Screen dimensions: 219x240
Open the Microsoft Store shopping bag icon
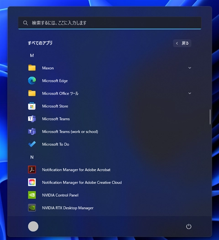coord(32,106)
